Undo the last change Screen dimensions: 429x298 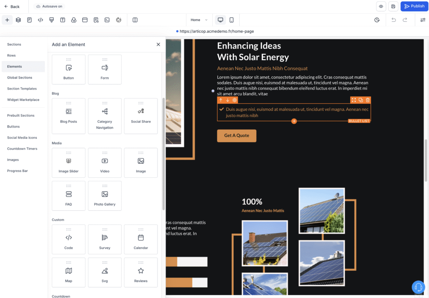tap(394, 20)
